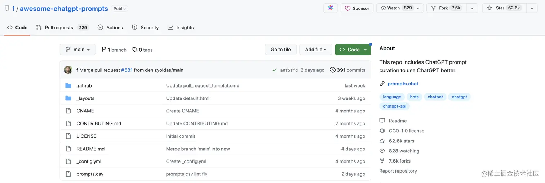
Task: Click the green check status icon
Action: tap(275, 70)
